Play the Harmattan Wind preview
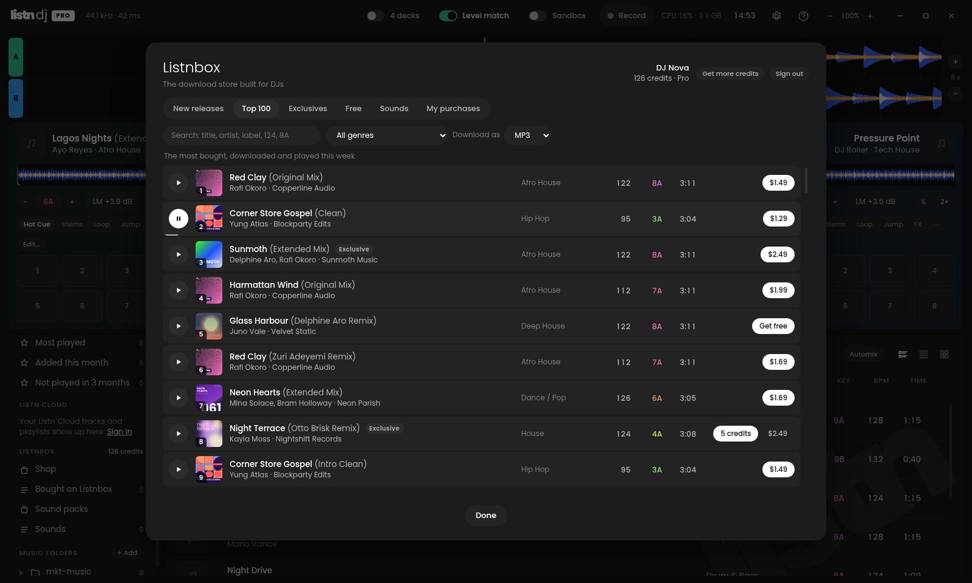Viewport: 972px width, 583px height. (179, 290)
